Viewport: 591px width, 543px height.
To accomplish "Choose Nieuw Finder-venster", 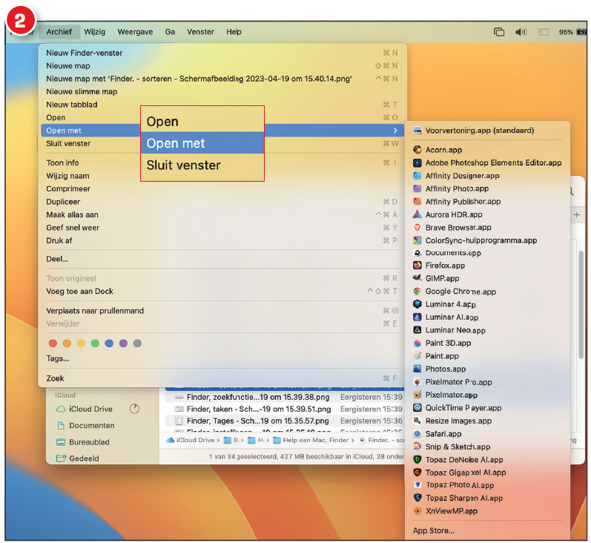I will pyautogui.click(x=222, y=53).
